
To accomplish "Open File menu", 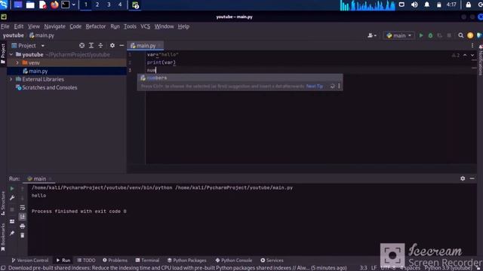I will (5, 26).
